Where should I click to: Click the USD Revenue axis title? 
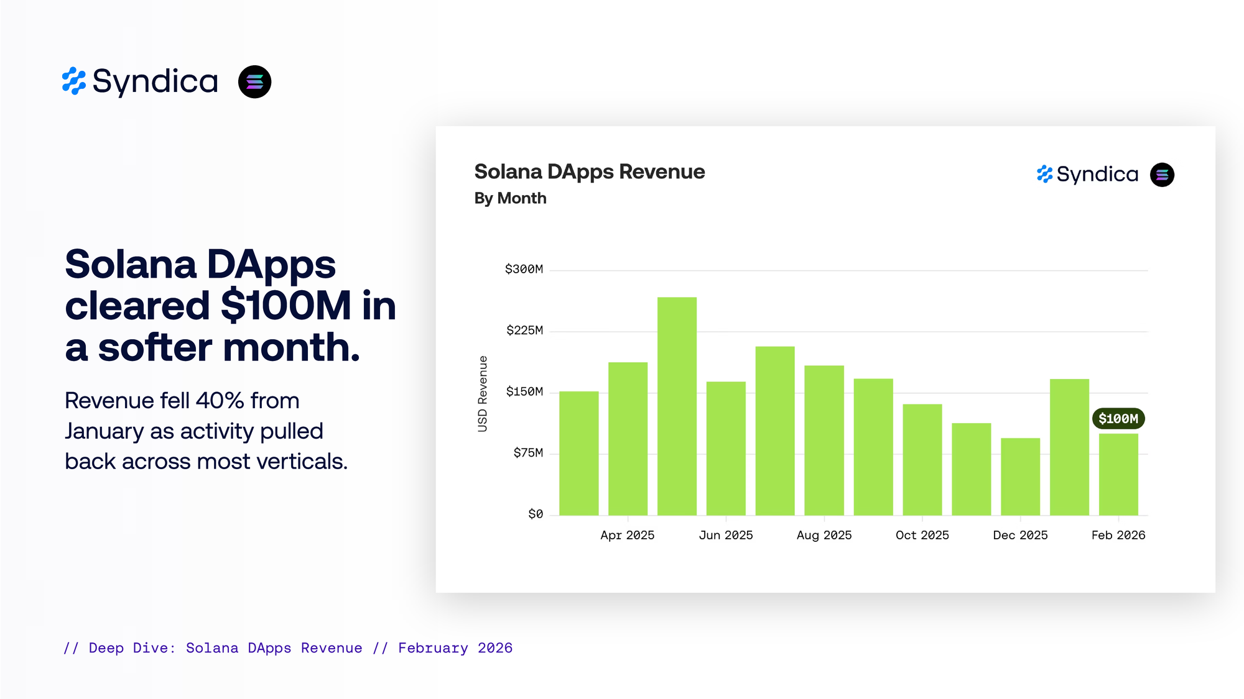[x=483, y=393]
